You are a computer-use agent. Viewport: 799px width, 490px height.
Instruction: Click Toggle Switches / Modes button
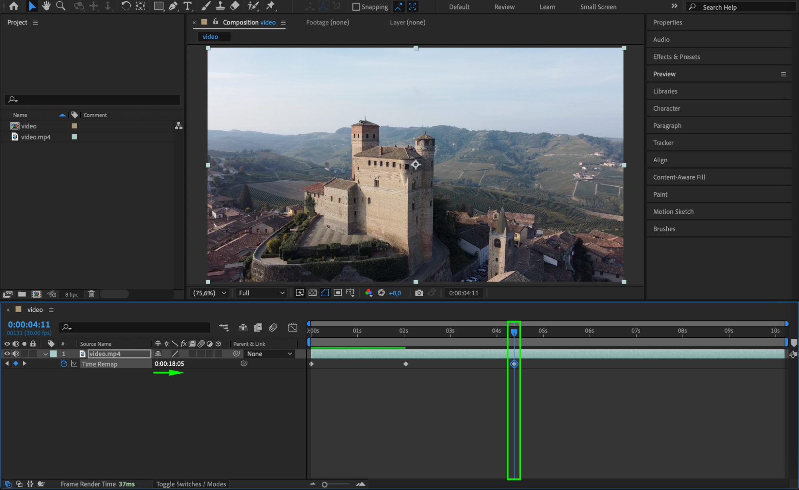pyautogui.click(x=191, y=484)
